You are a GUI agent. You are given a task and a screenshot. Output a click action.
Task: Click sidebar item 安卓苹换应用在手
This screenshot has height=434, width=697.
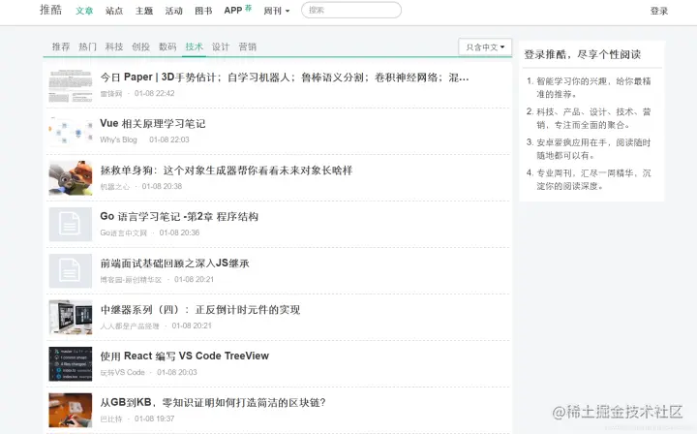593,149
